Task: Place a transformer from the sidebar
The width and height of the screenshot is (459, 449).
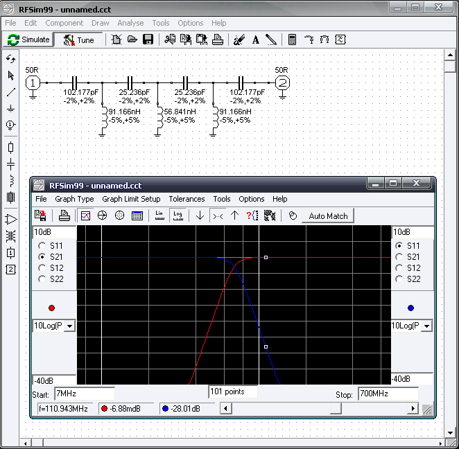Action: pos(11,236)
